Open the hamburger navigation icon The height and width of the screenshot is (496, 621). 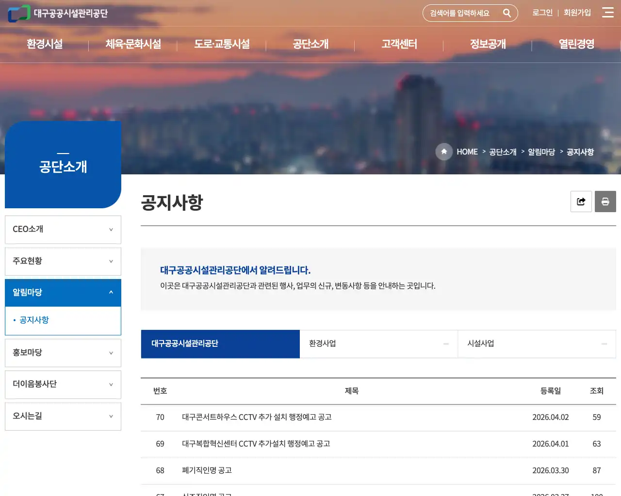pyautogui.click(x=607, y=13)
